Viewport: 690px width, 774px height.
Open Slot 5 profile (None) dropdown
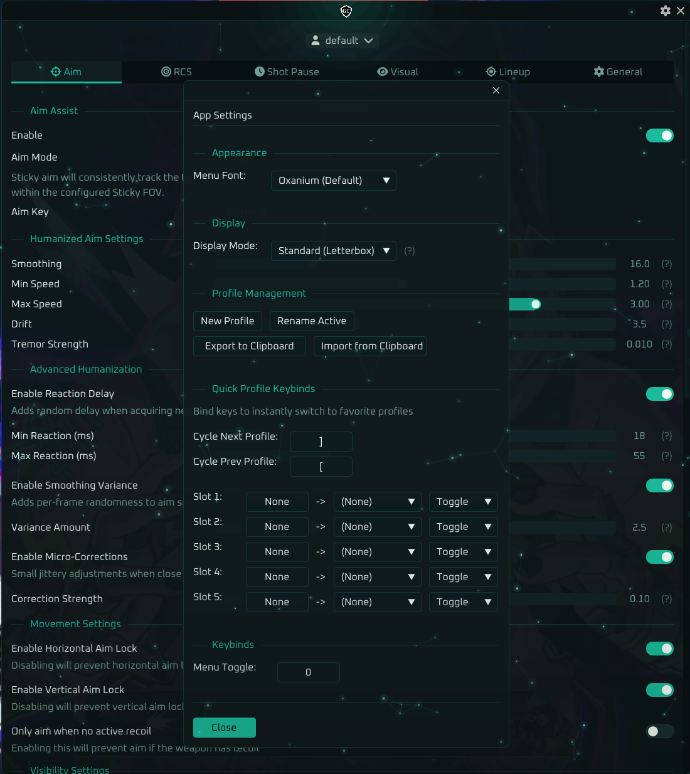click(x=378, y=602)
